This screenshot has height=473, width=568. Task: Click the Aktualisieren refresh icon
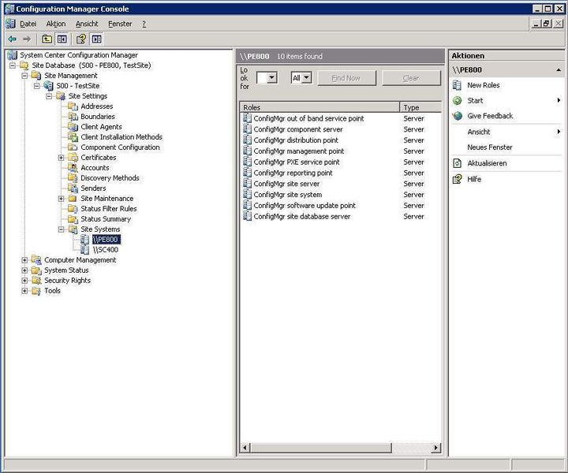457,163
